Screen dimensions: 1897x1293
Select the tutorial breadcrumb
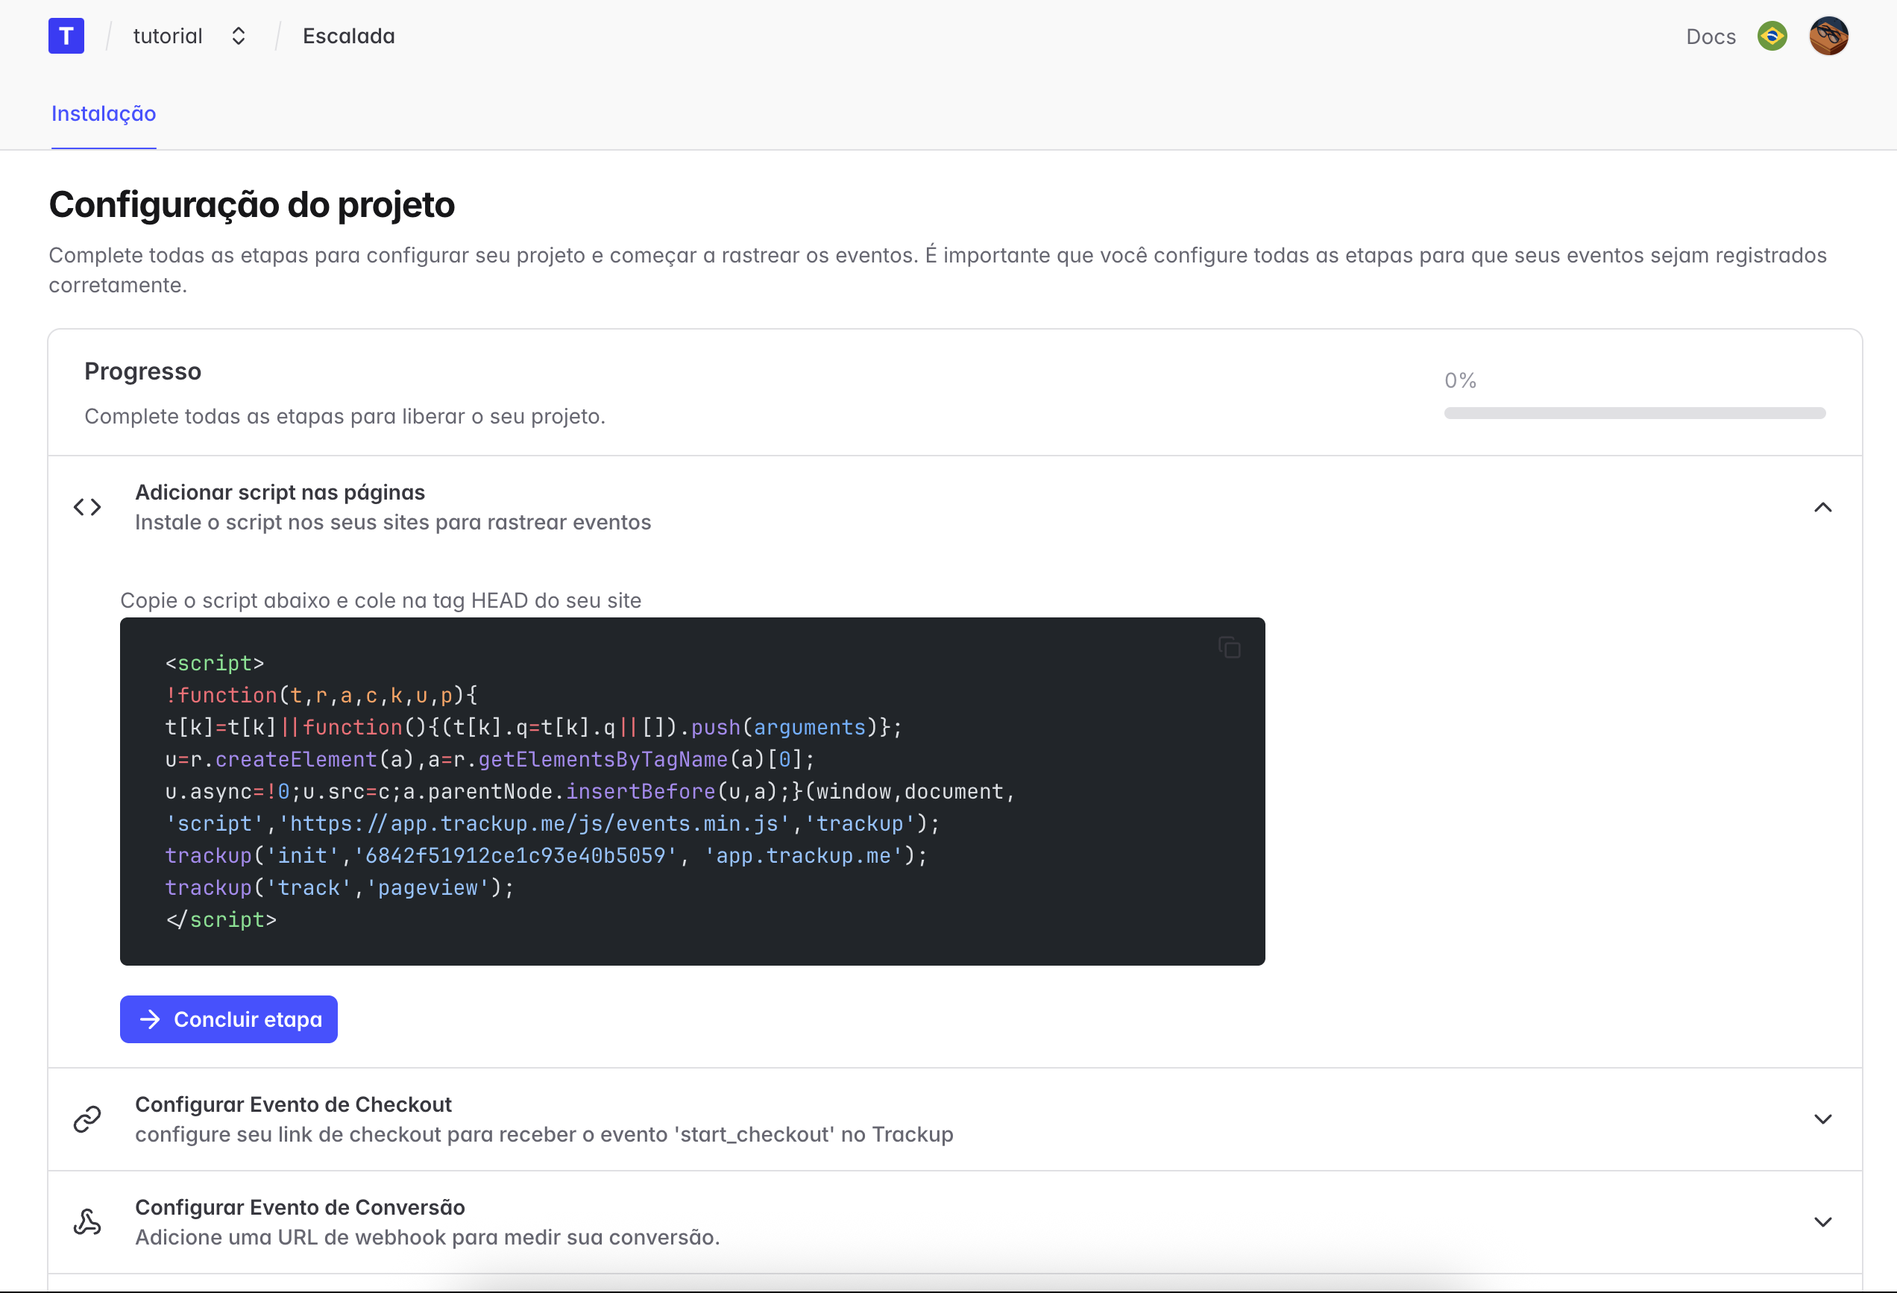(167, 36)
